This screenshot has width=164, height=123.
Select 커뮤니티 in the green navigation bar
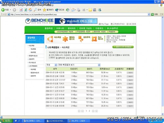click(x=60, y=28)
